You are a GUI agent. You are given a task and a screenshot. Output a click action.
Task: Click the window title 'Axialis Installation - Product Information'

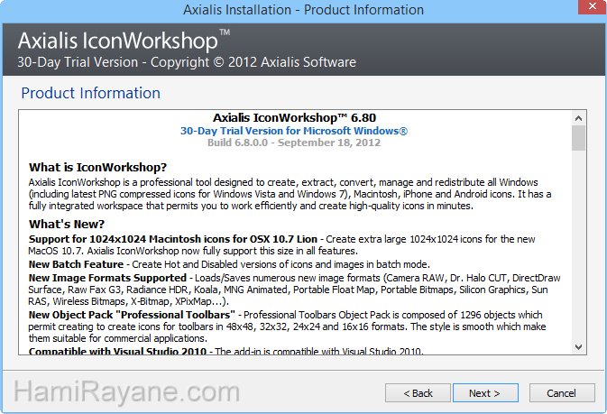point(303,10)
